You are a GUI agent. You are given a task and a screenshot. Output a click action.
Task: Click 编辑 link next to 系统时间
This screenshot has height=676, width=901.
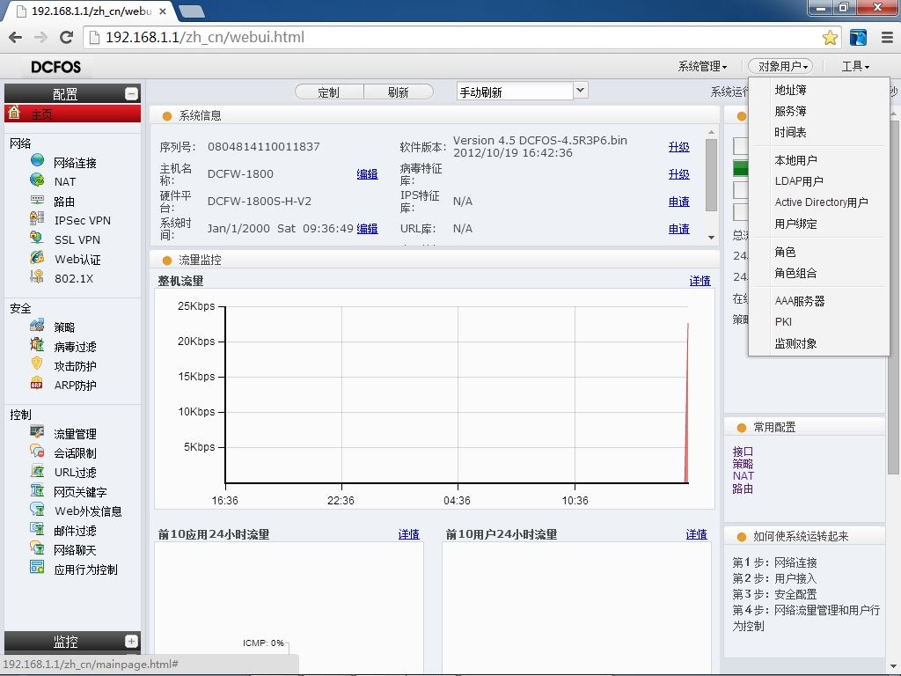(x=367, y=229)
